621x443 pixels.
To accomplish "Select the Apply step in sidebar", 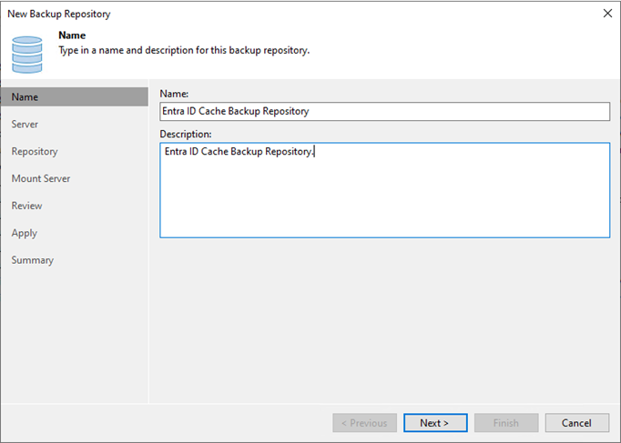I will click(25, 233).
